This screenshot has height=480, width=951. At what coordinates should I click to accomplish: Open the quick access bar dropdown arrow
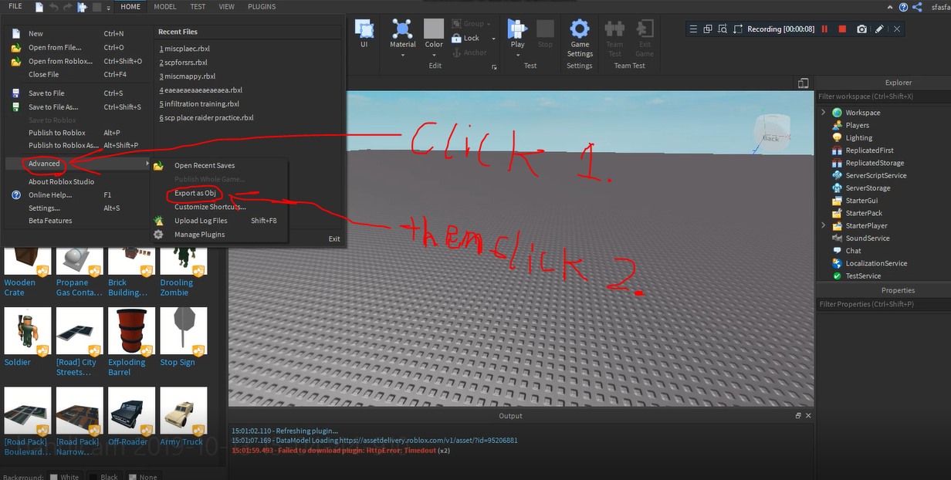coord(109,7)
